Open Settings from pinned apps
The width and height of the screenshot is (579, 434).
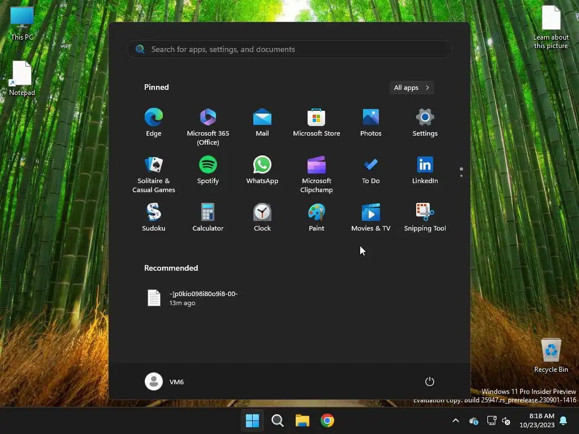click(425, 123)
